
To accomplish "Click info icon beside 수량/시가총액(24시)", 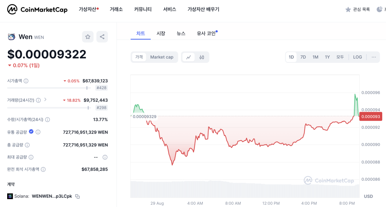I will (x=47, y=120).
